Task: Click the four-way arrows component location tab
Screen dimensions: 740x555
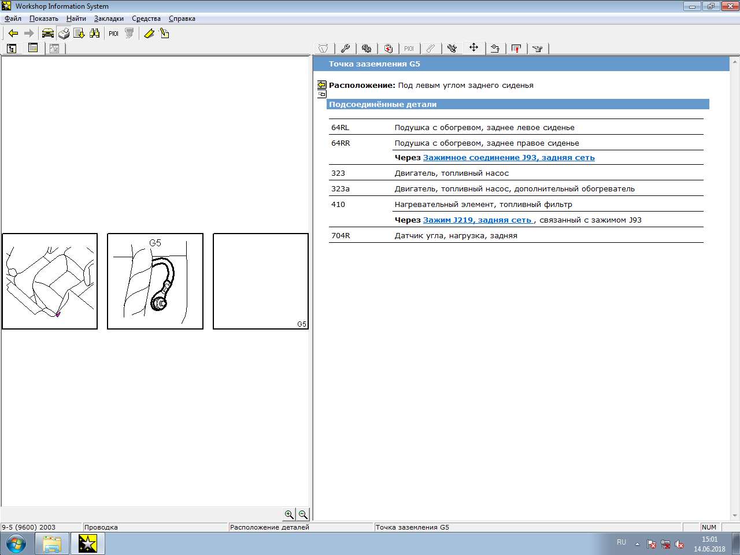Action: pos(473,48)
